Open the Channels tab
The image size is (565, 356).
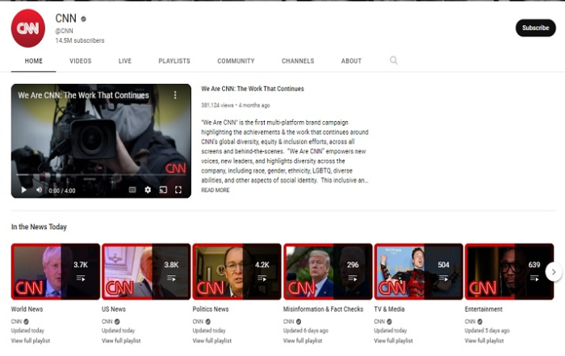tap(298, 61)
